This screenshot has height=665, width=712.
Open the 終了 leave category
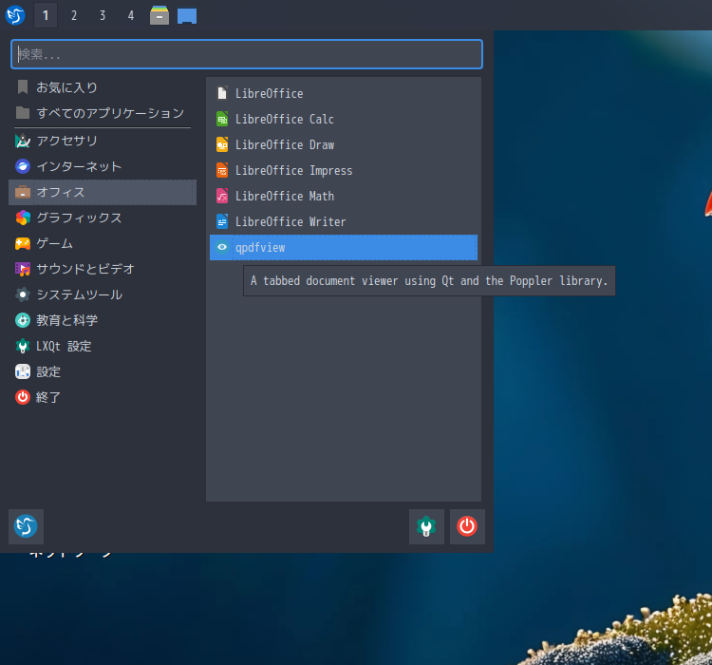coord(103,397)
